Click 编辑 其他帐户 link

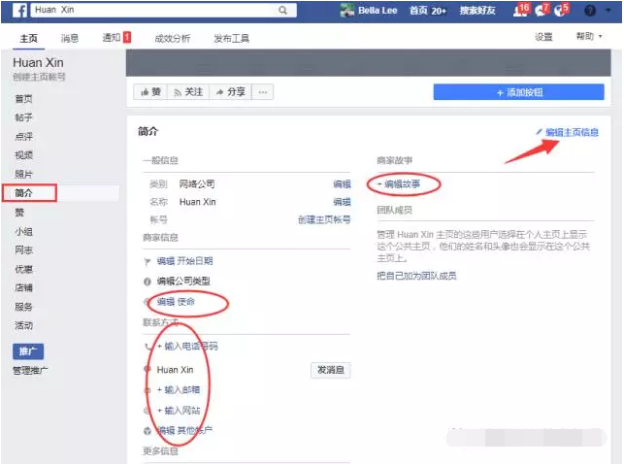[x=184, y=430]
